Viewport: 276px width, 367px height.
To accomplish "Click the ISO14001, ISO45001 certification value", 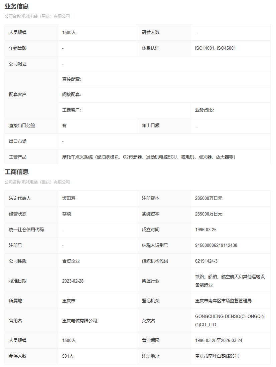I will tap(215, 48).
